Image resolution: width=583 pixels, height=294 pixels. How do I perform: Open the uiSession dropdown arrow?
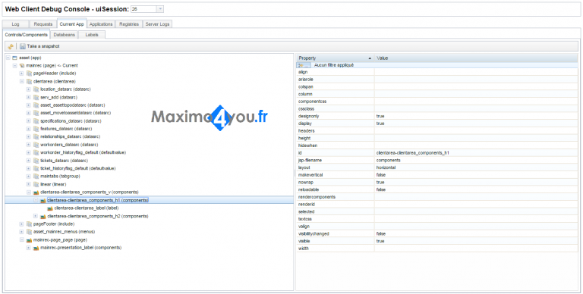(160, 9)
